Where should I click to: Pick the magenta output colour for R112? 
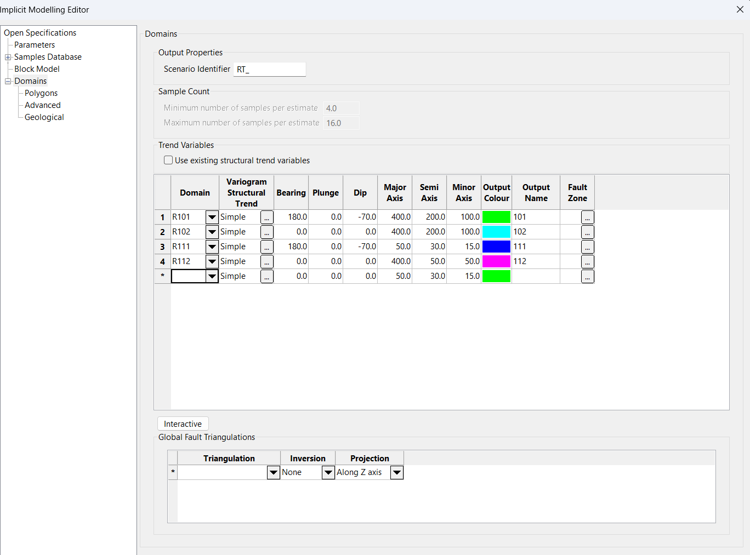pyautogui.click(x=497, y=262)
